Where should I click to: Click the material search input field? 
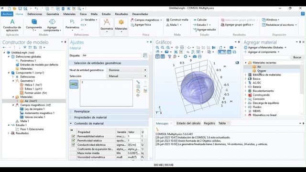tap(266, 57)
